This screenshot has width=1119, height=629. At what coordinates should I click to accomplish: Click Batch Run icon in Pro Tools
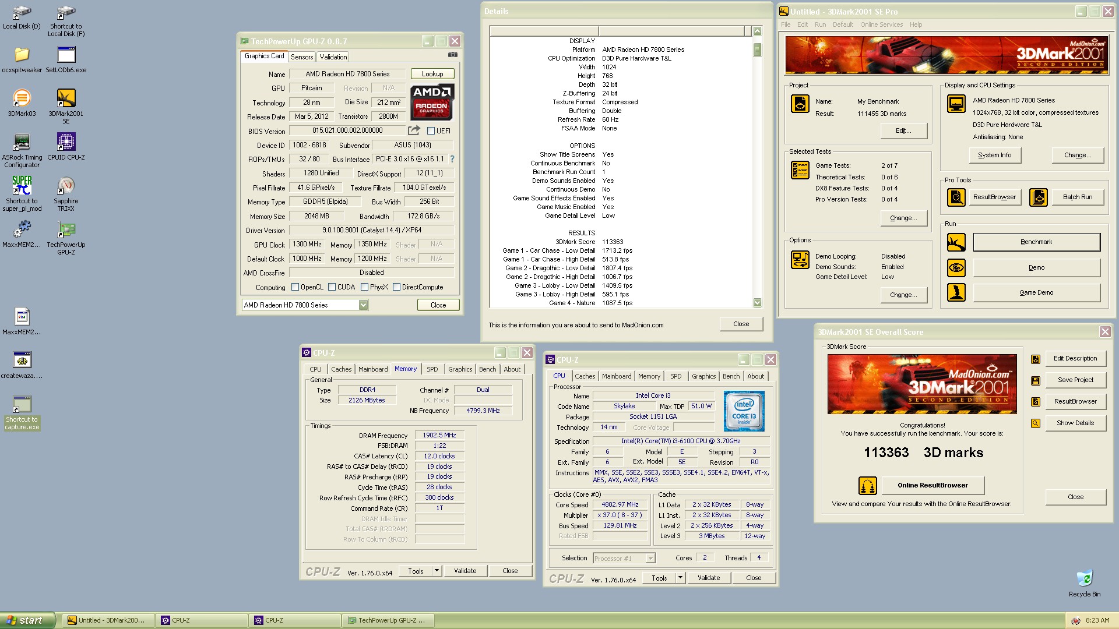pyautogui.click(x=1038, y=197)
